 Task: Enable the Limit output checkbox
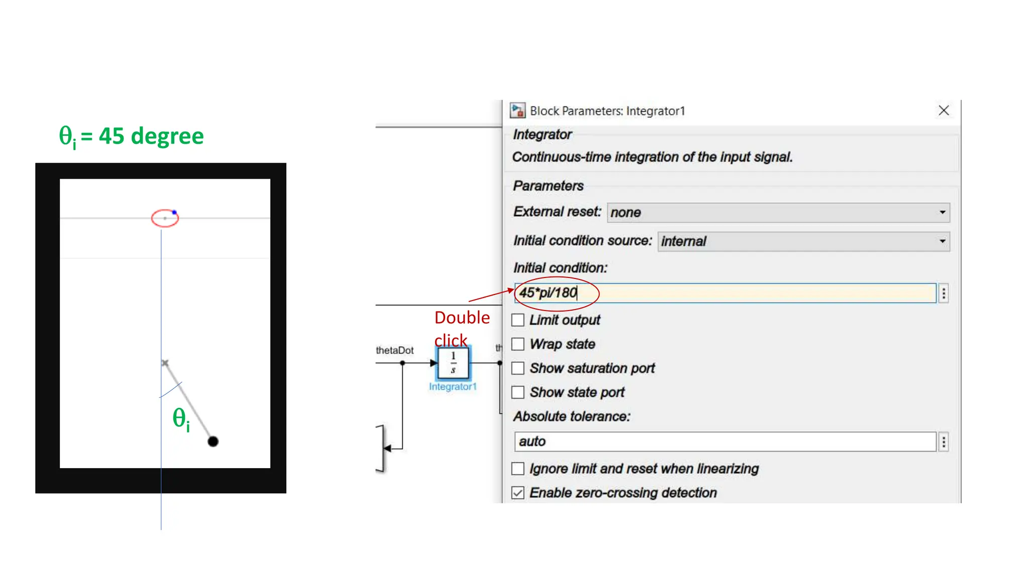point(518,320)
